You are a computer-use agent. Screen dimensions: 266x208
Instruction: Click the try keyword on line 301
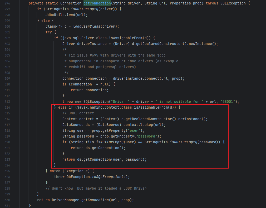click(48, 32)
